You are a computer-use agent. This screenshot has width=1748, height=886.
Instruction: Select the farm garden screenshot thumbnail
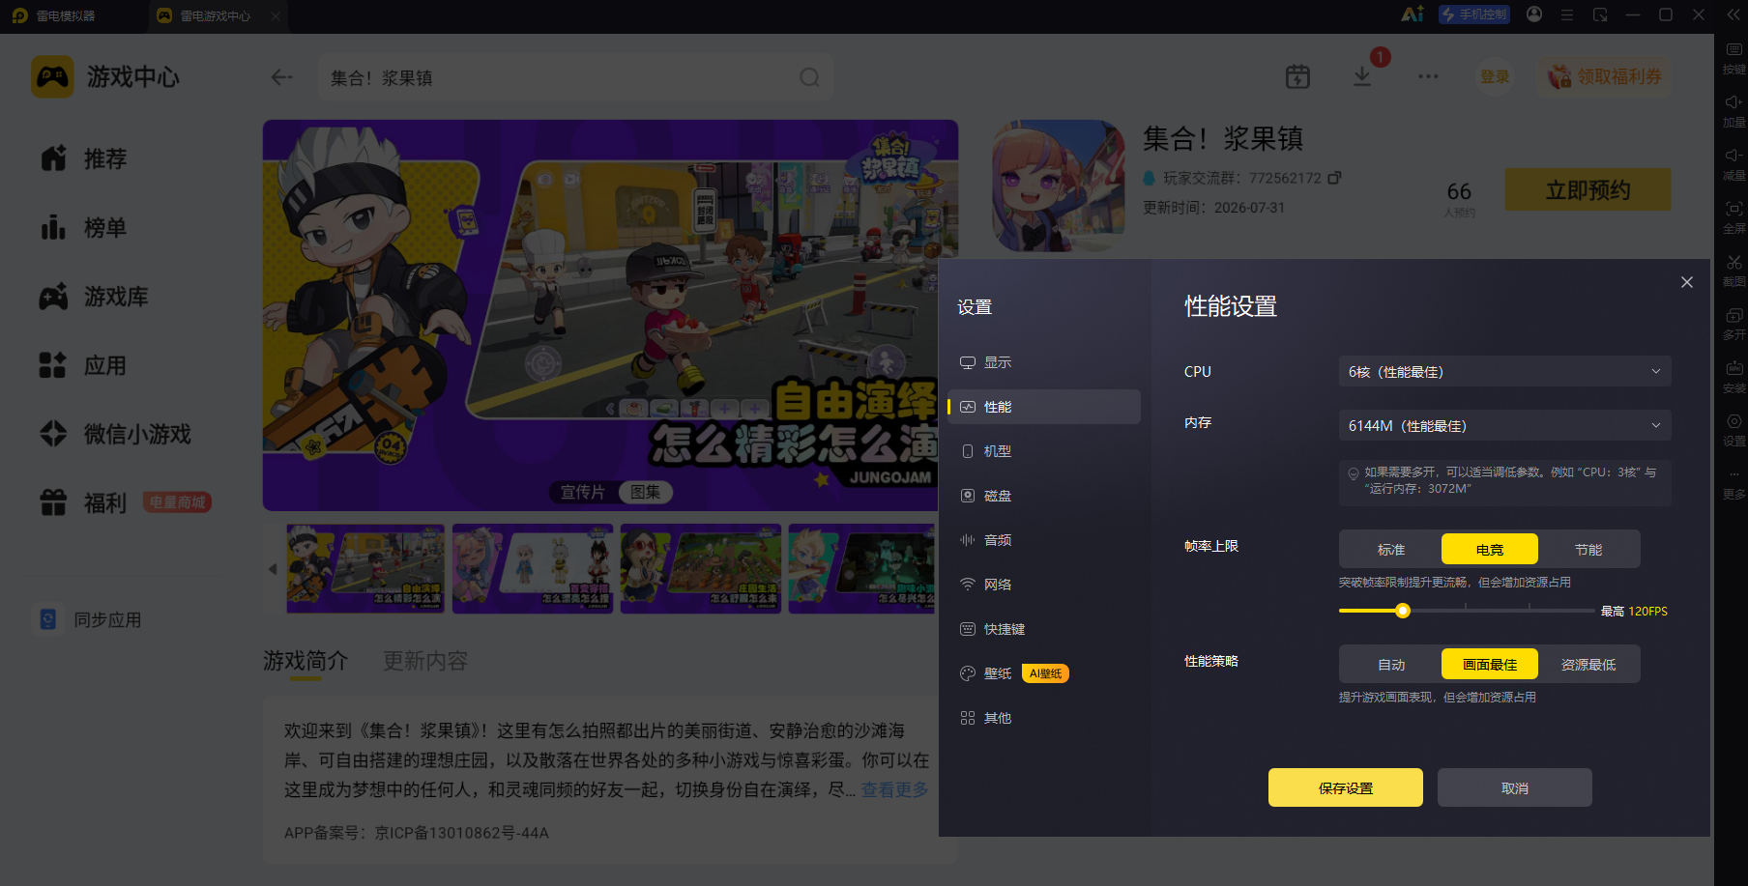[x=701, y=568]
